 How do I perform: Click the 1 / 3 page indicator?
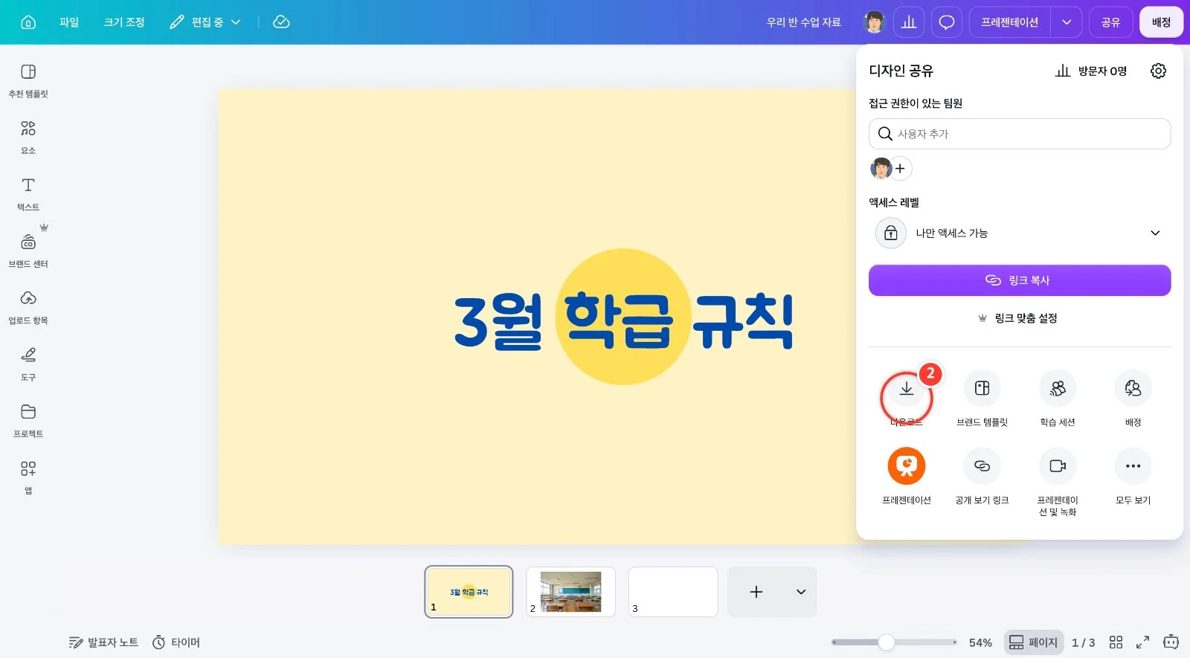(x=1083, y=642)
